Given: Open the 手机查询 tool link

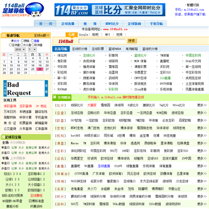Looking at the screenshot, I should [41, 117].
